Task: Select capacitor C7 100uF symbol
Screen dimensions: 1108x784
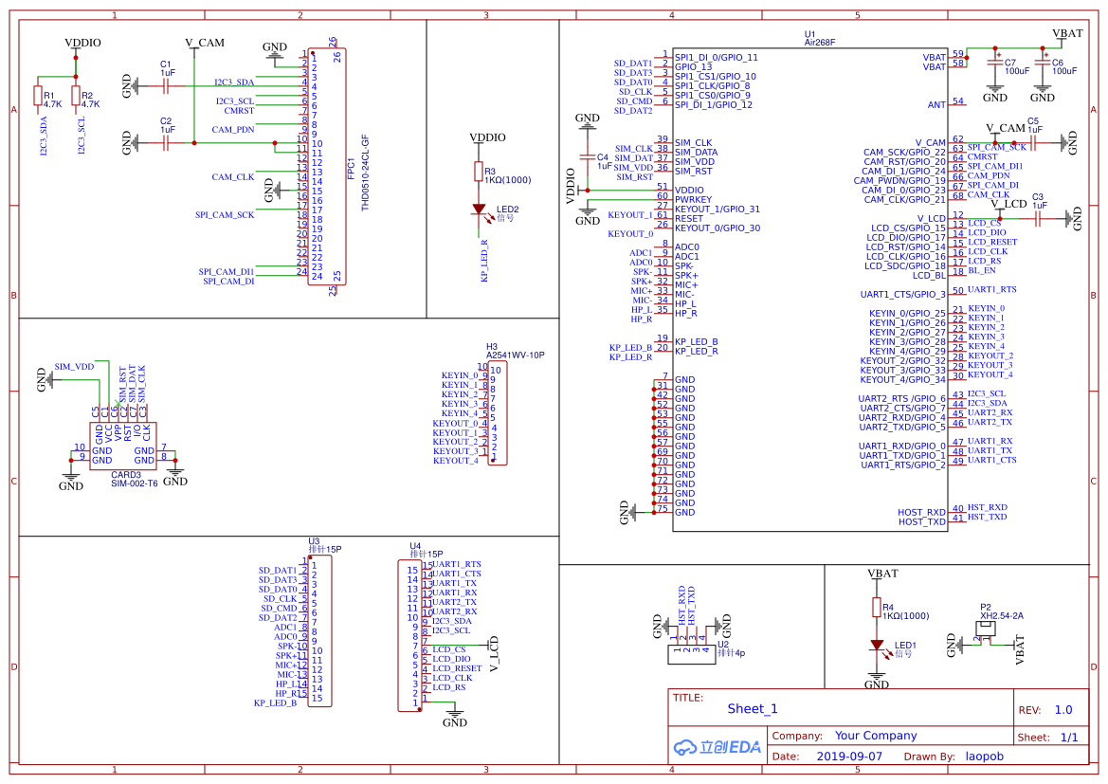Action: [995, 63]
